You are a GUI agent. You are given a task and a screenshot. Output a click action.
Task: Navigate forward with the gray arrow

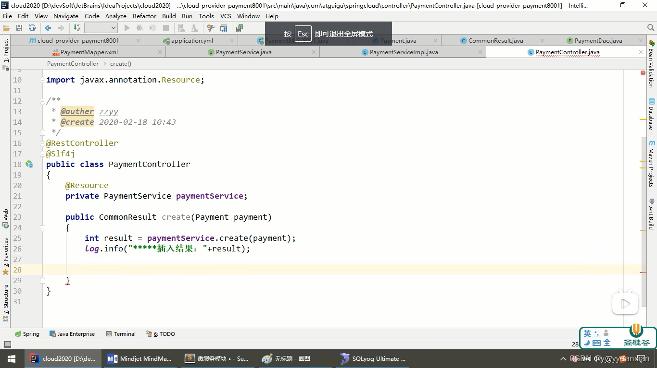pos(61,28)
